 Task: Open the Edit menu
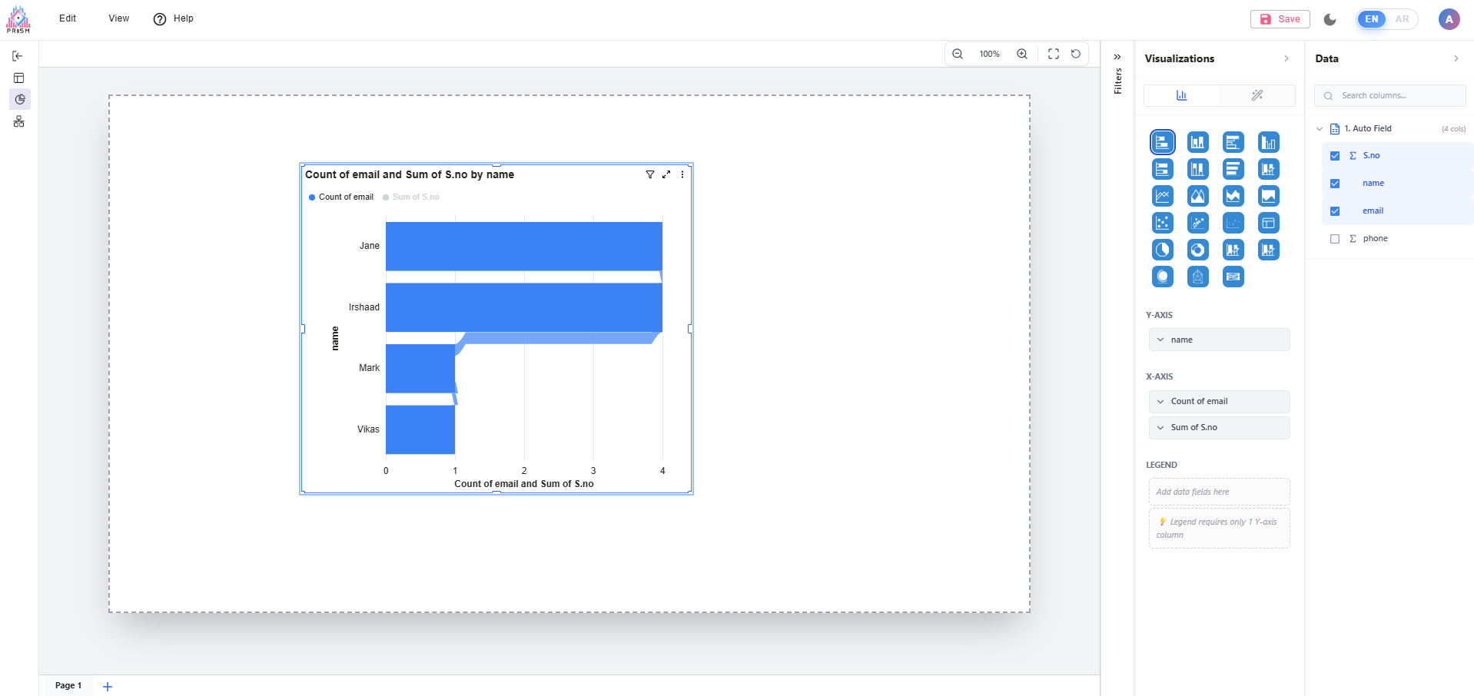pyautogui.click(x=68, y=18)
